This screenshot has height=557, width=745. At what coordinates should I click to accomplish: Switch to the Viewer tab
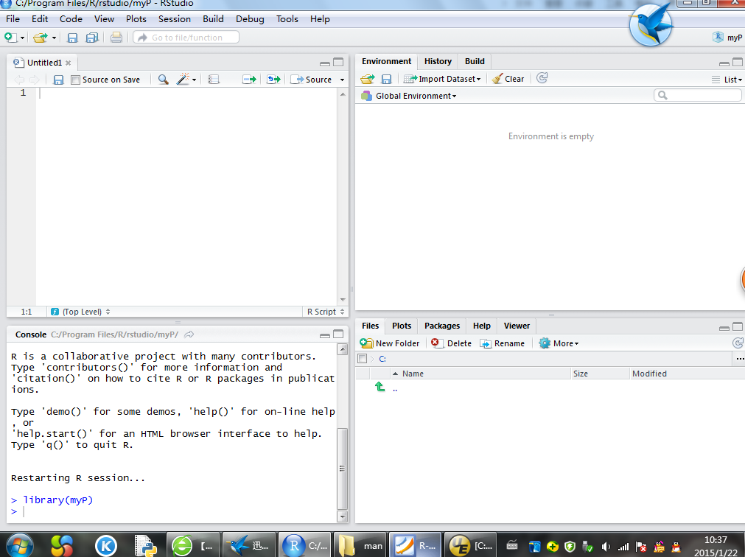(517, 326)
